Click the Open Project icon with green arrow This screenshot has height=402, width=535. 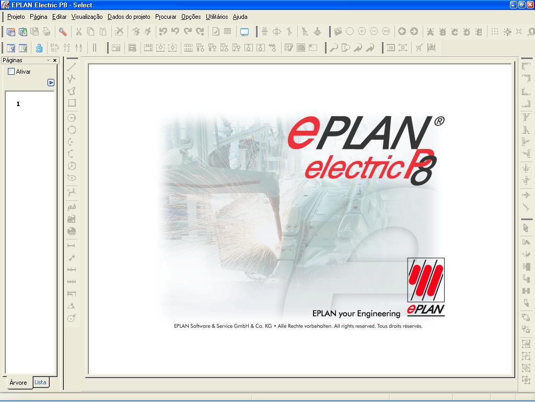point(23,32)
